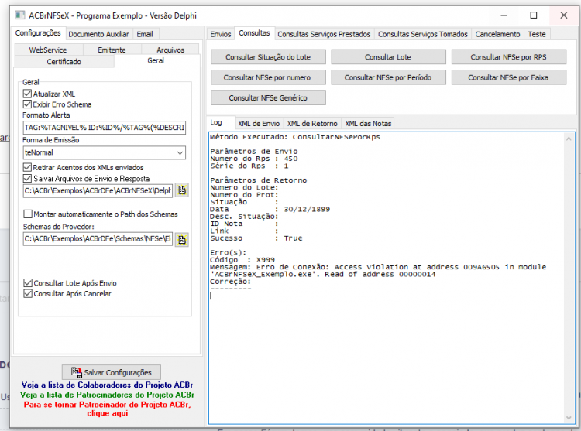The width and height of the screenshot is (581, 431).
Task: Show the XML das Notas tab
Action: tap(368, 123)
